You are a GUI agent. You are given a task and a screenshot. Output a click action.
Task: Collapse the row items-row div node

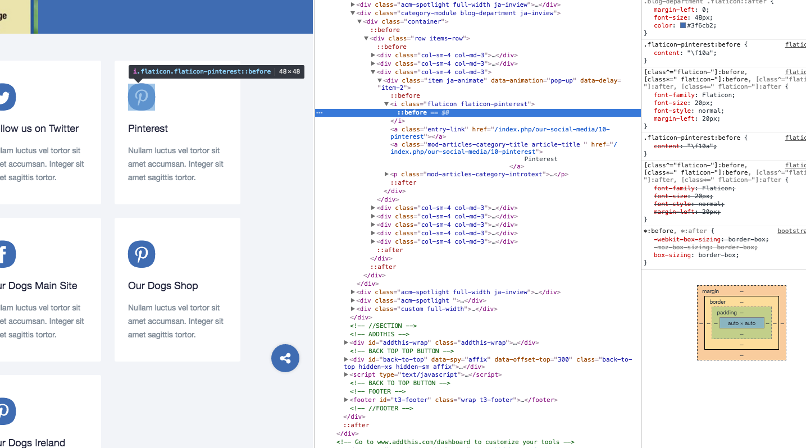click(x=366, y=38)
